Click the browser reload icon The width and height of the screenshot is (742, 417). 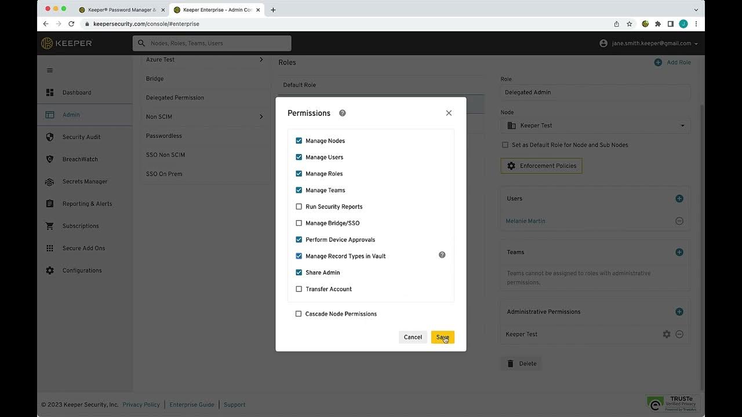71,24
